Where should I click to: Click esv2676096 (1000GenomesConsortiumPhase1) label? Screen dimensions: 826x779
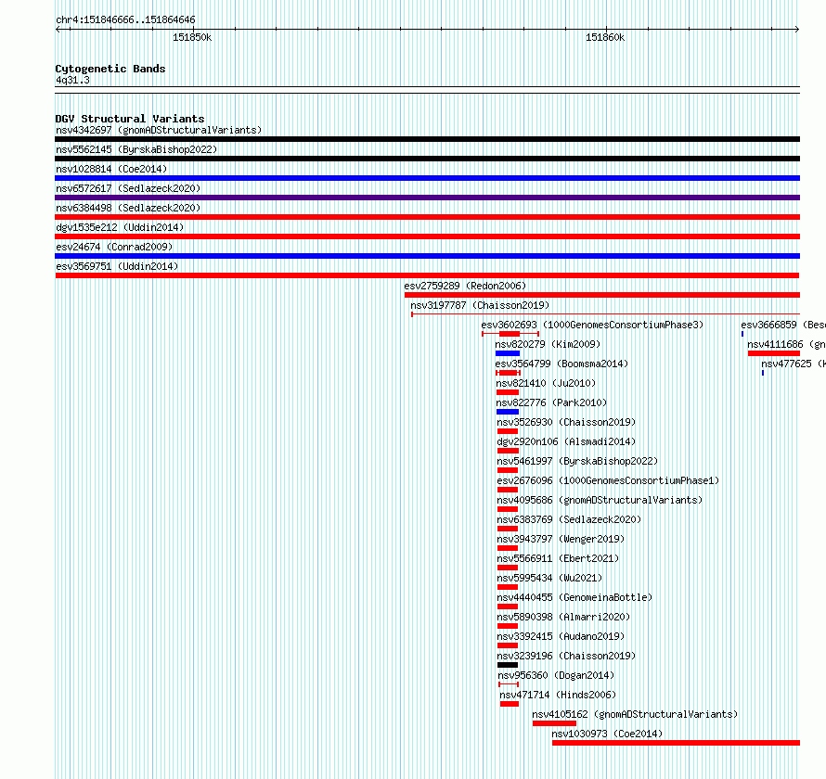(608, 480)
